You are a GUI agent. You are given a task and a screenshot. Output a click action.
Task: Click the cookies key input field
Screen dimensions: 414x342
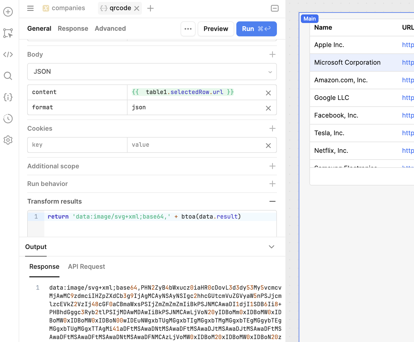tap(77, 145)
